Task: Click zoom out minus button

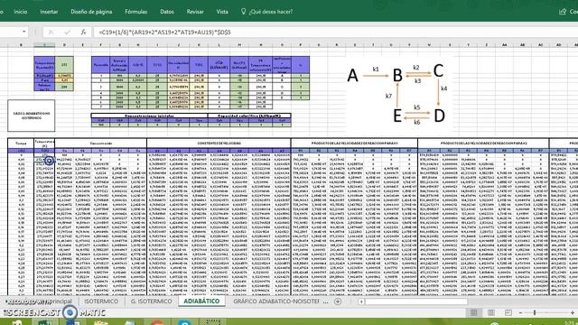Action: pyautogui.click(x=520, y=313)
